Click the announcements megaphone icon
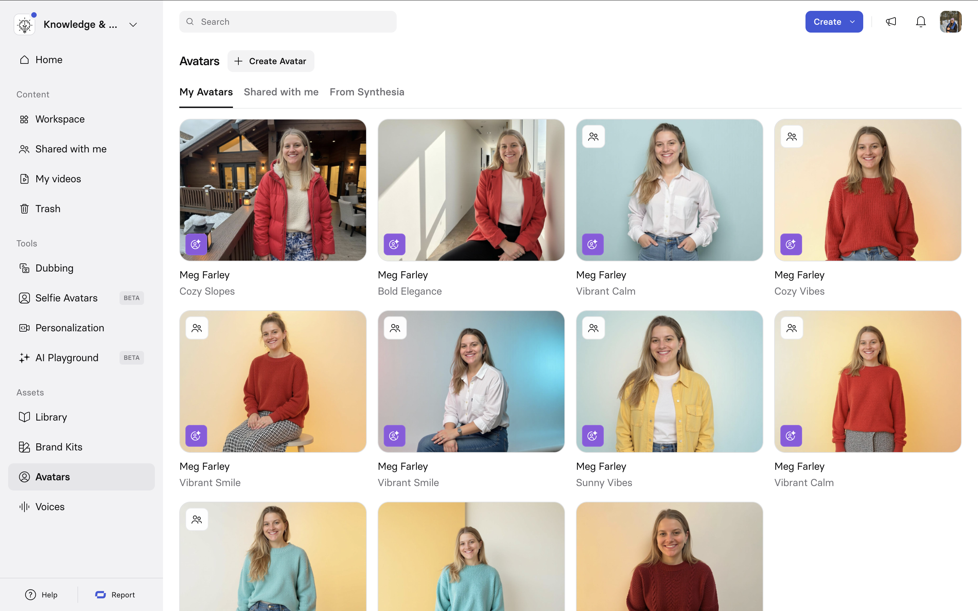The width and height of the screenshot is (978, 611). 891,22
